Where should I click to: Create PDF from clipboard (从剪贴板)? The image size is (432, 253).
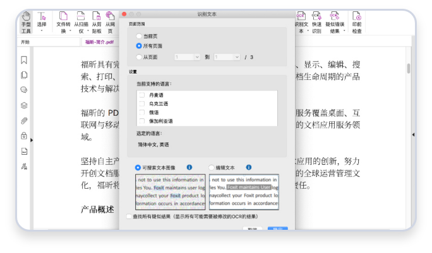97,22
